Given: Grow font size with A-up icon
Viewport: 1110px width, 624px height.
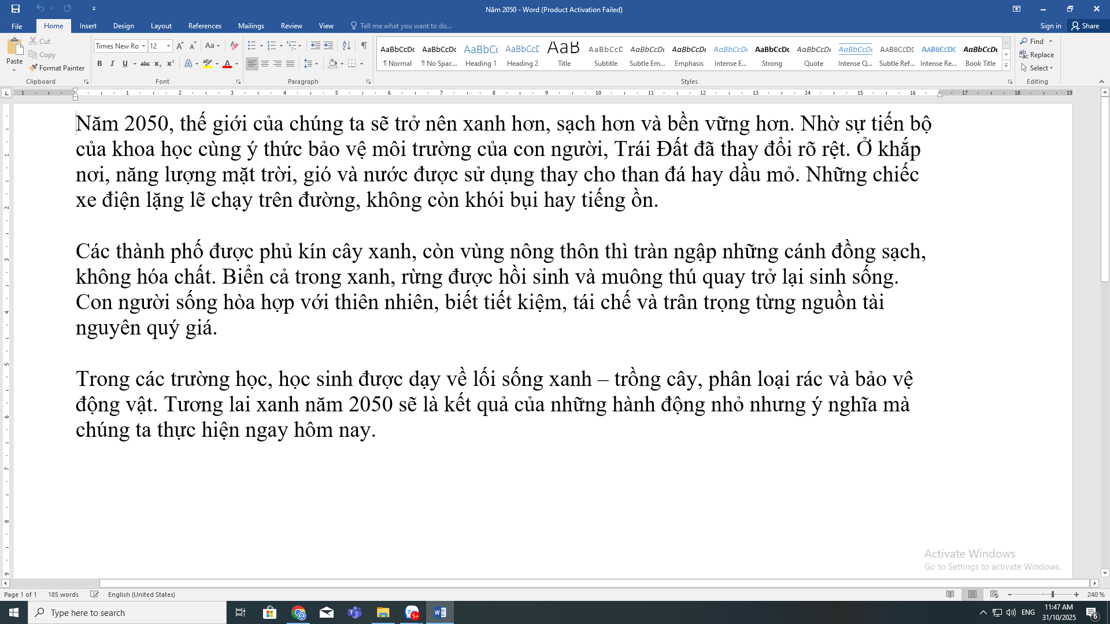Looking at the screenshot, I should pos(180,46).
